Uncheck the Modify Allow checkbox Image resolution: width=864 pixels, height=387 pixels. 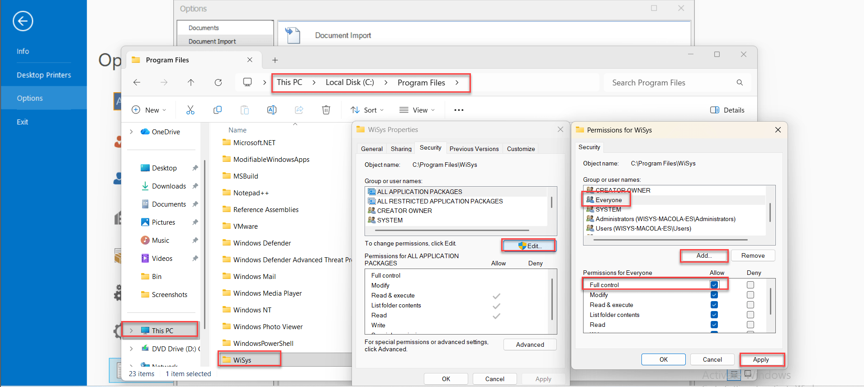point(714,295)
